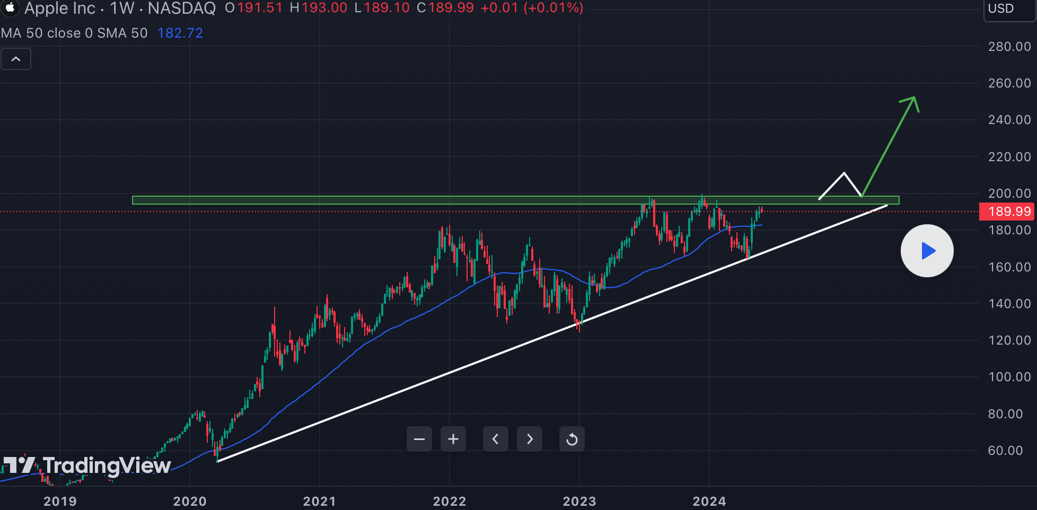Image resolution: width=1037 pixels, height=510 pixels.
Task: Click the 2019 label on time axis
Action: click(60, 501)
